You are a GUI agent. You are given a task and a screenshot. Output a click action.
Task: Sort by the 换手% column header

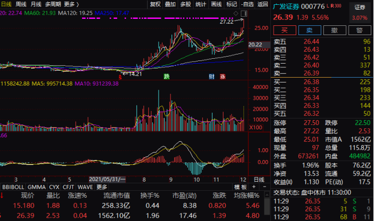[x=149, y=196]
